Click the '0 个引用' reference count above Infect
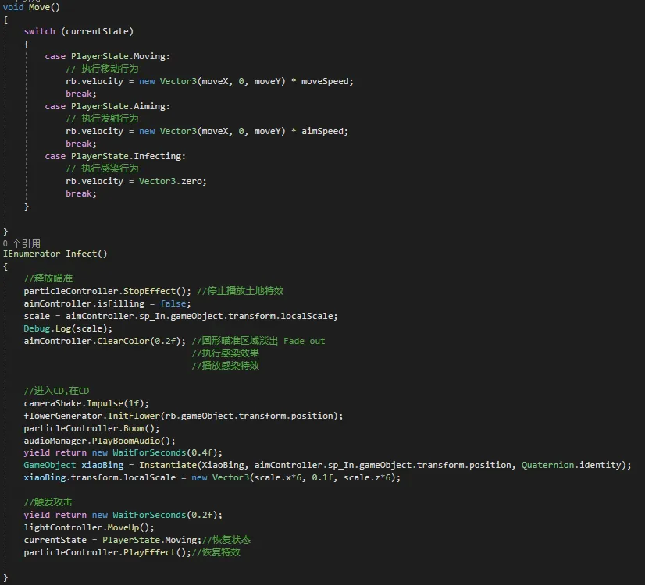 22,243
